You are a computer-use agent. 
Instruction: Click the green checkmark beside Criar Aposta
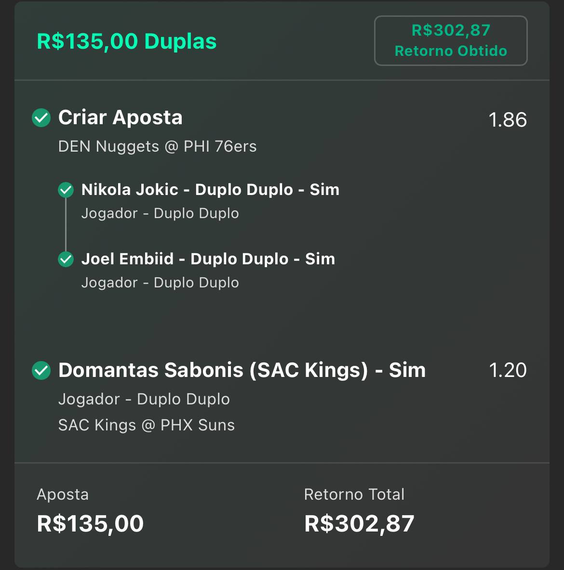[x=41, y=118]
